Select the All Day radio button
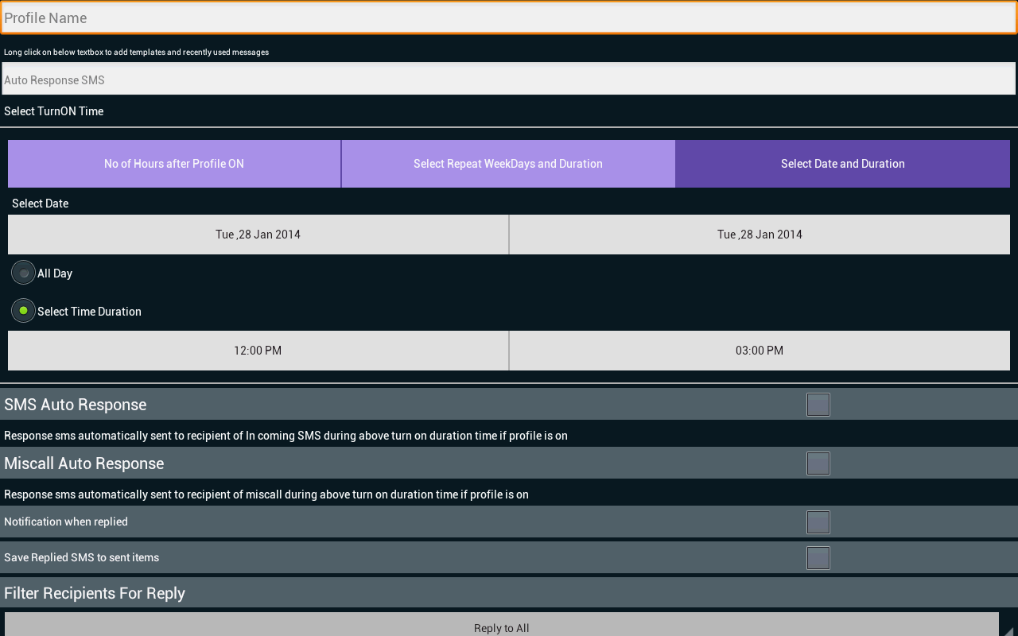This screenshot has width=1018, height=636. pos(24,273)
